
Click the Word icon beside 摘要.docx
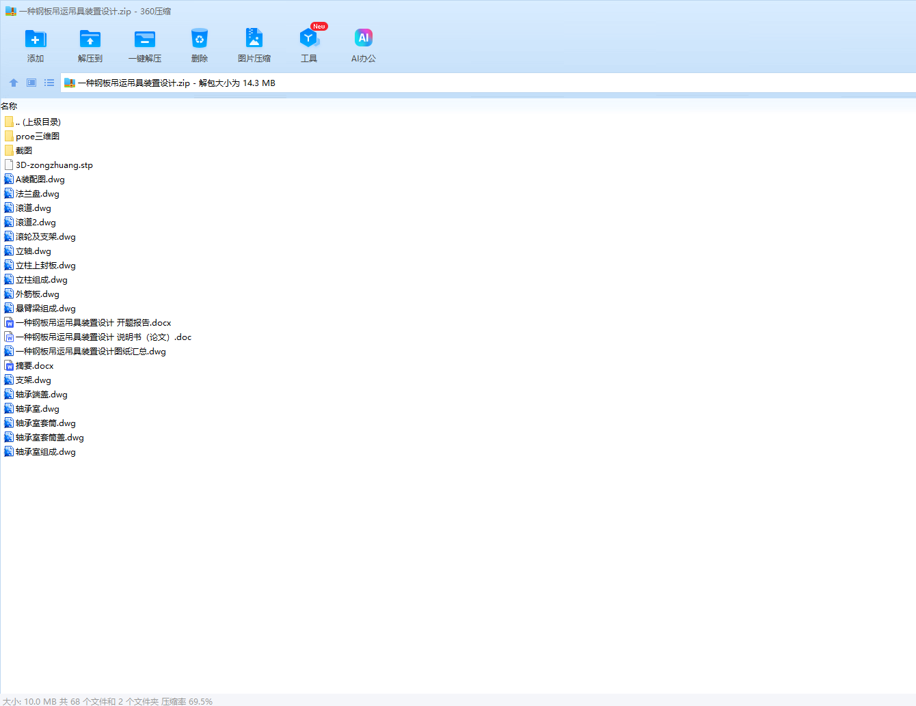[x=9, y=365]
